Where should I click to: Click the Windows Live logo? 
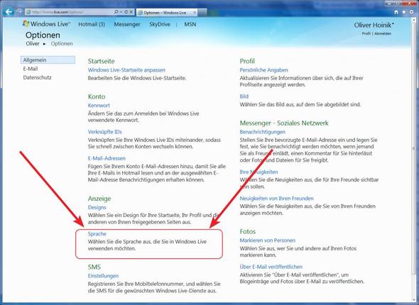46,23
